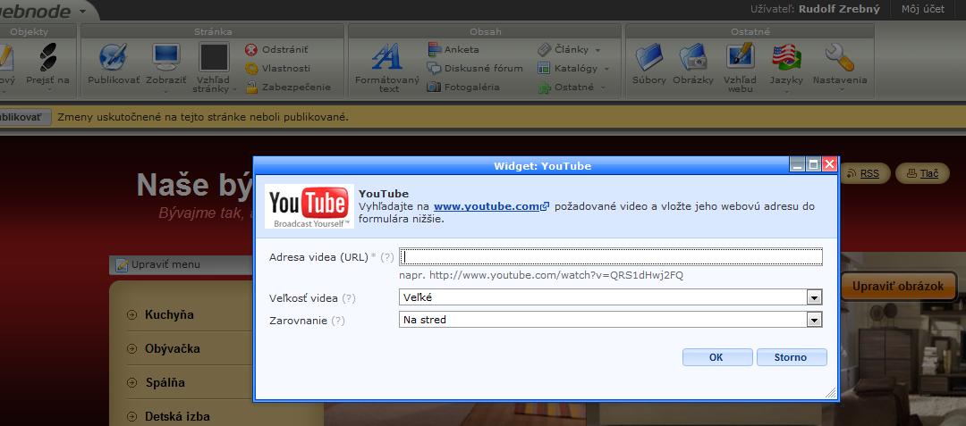Click the Tlač print button

[923, 173]
